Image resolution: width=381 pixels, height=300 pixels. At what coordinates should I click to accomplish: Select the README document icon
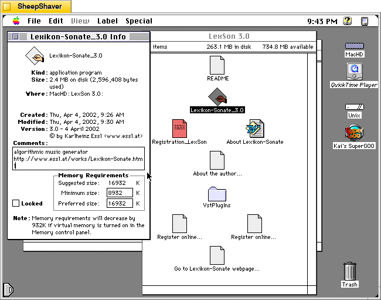pos(217,65)
